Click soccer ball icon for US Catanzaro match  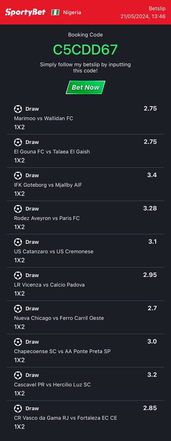point(18,242)
